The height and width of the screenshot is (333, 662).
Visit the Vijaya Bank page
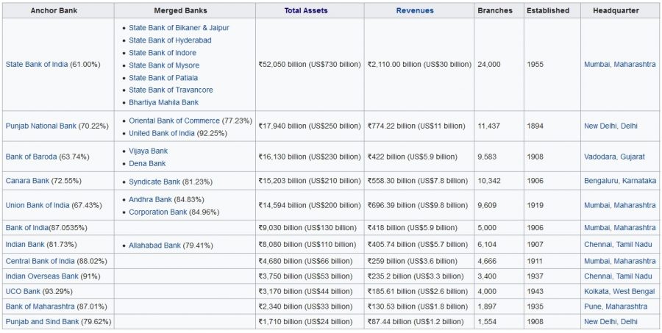coord(148,151)
